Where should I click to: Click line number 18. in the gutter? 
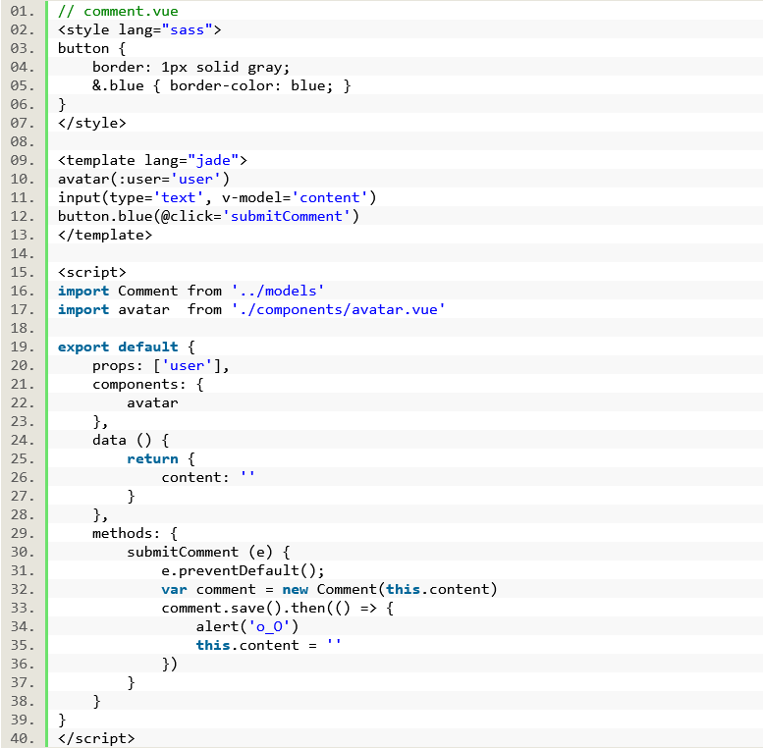pyautogui.click(x=23, y=328)
